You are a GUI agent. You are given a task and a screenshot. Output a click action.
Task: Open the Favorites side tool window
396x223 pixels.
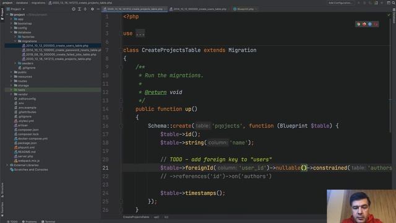(x=2, y=209)
